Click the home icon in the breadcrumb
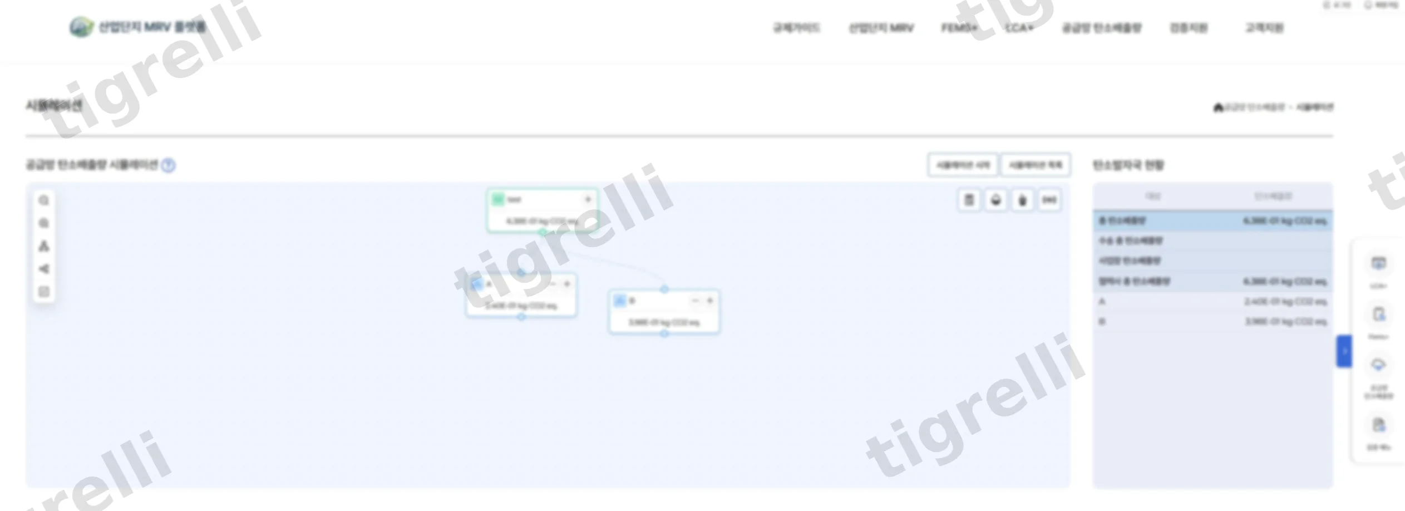The height and width of the screenshot is (511, 1405). [x=1218, y=107]
